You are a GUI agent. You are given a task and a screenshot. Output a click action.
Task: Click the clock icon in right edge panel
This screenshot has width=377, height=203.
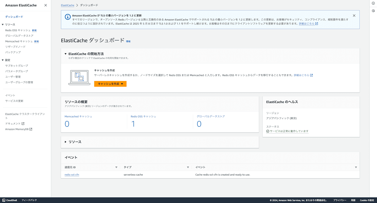[373, 11]
